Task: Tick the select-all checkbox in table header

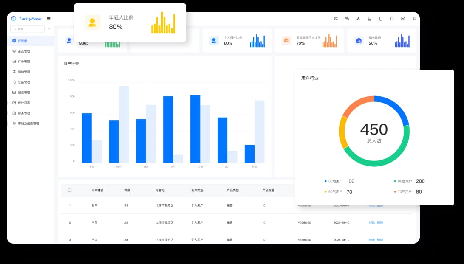Action: (x=70, y=190)
